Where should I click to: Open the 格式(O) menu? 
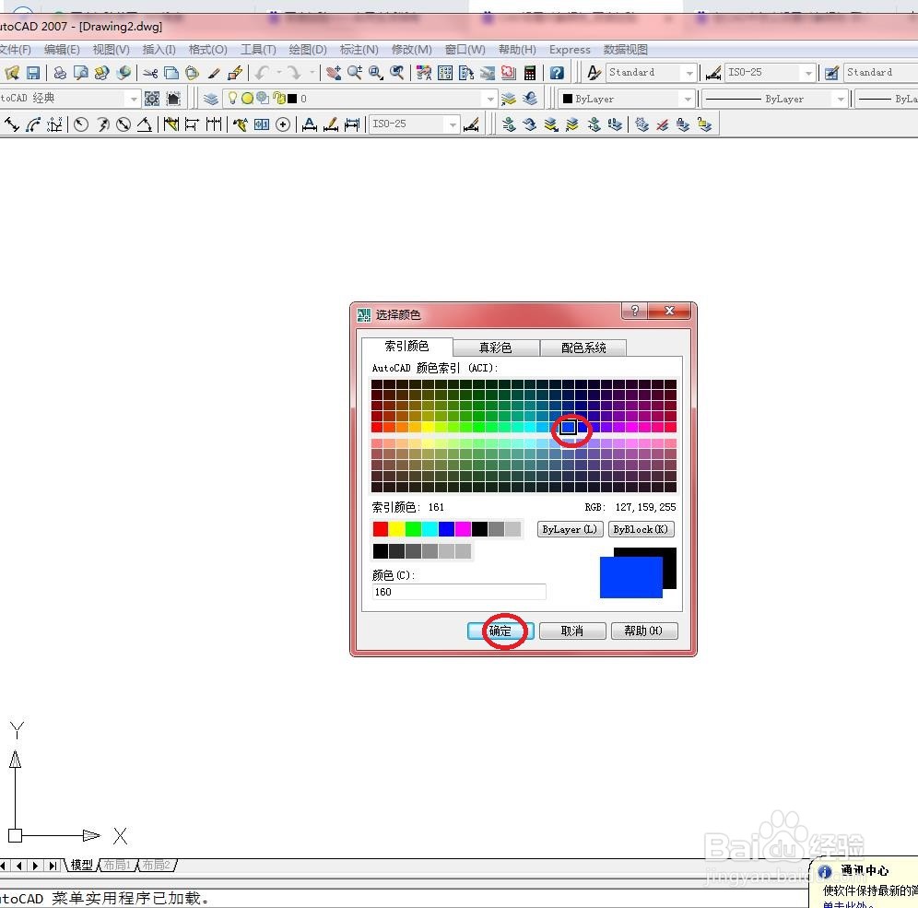click(x=207, y=50)
